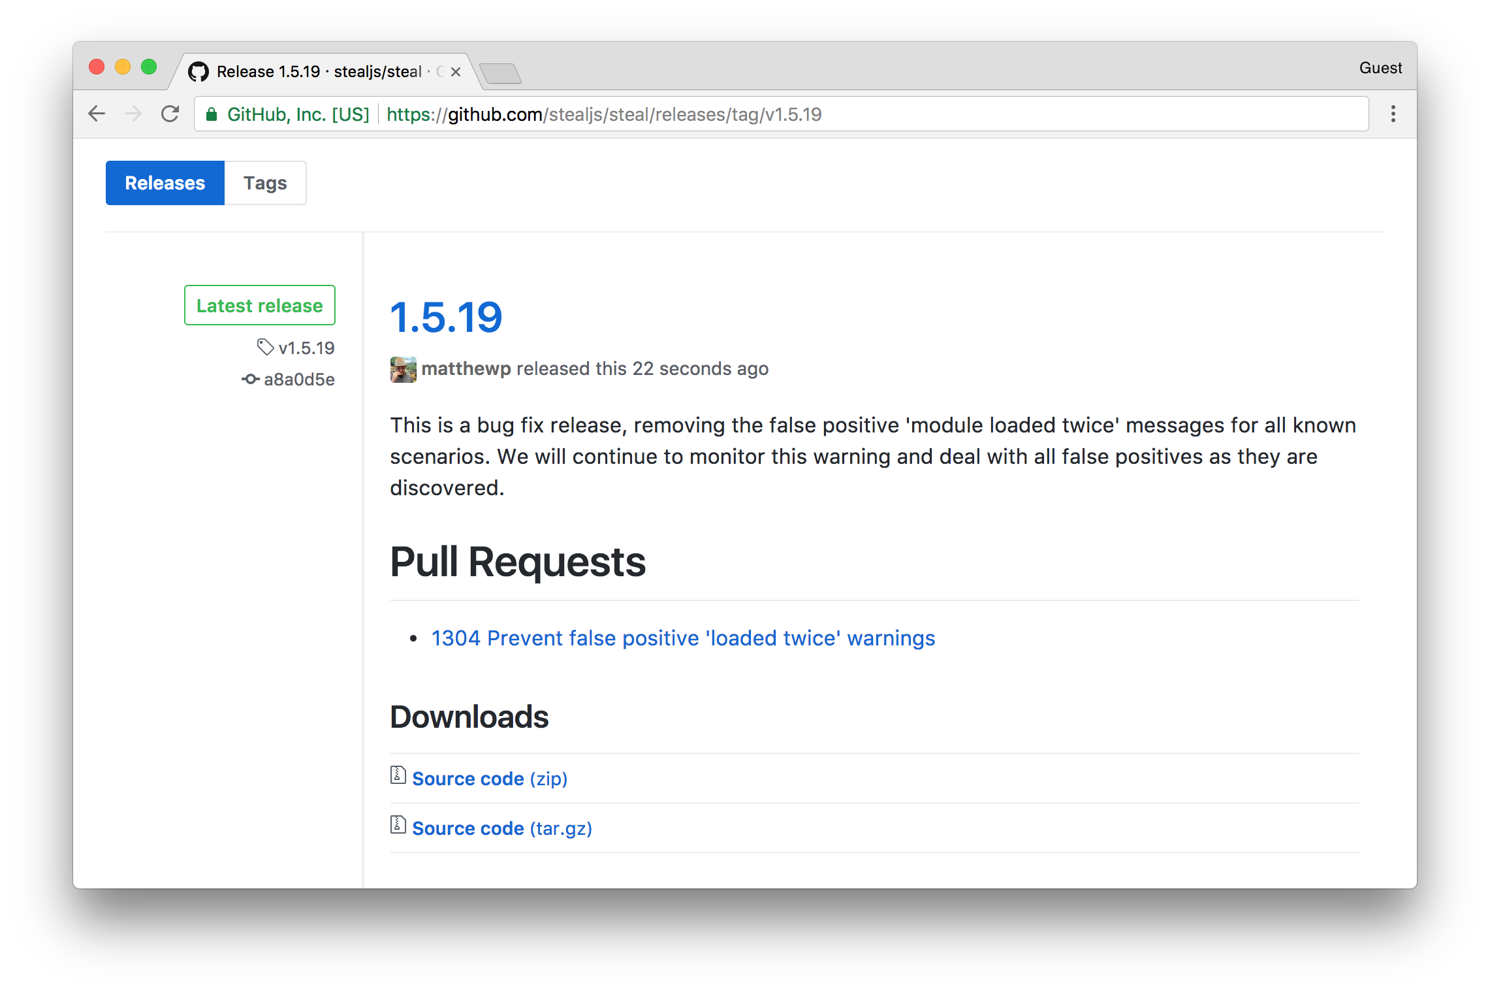Switch to the Tags tab
This screenshot has height=993, width=1490.
click(x=265, y=183)
